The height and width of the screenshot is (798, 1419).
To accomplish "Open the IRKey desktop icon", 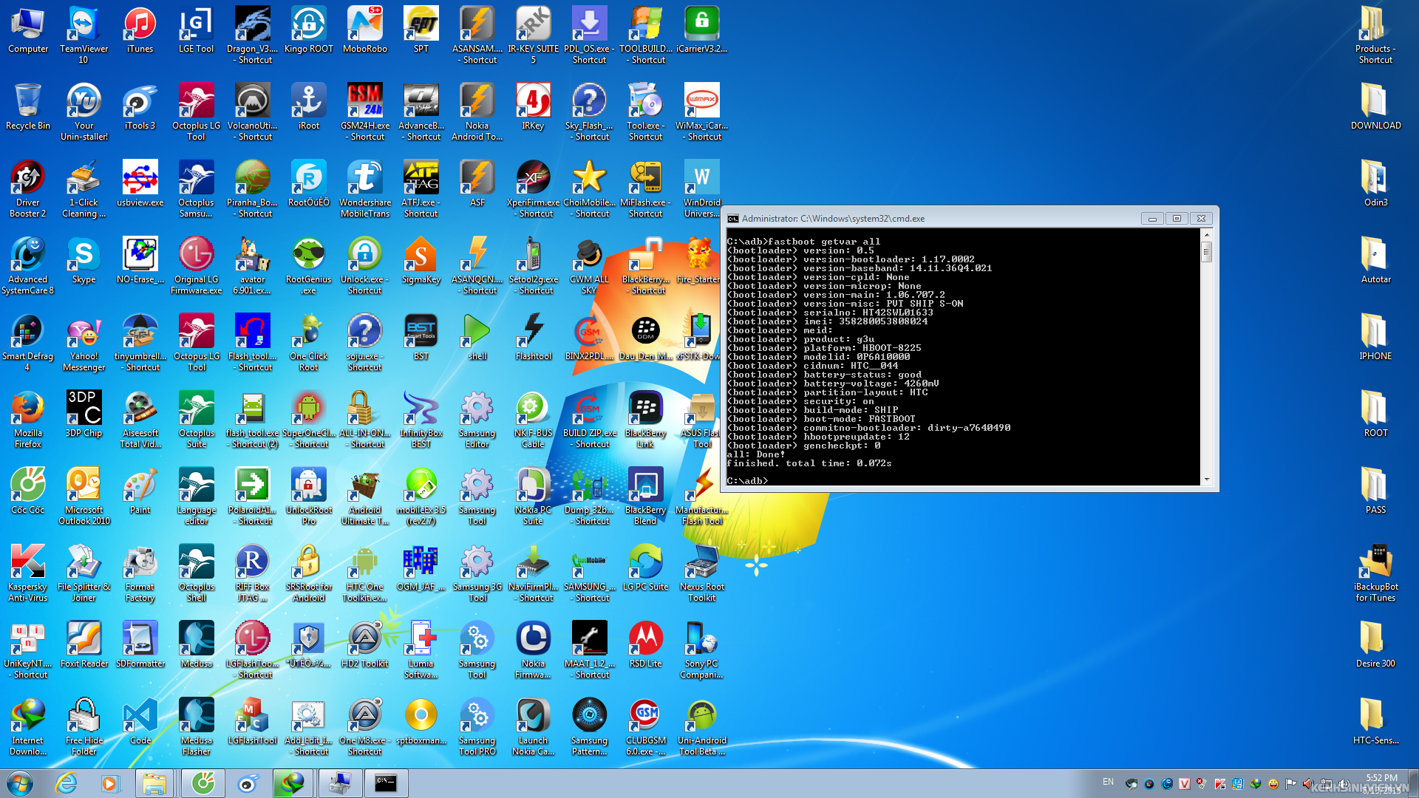I will pyautogui.click(x=533, y=106).
